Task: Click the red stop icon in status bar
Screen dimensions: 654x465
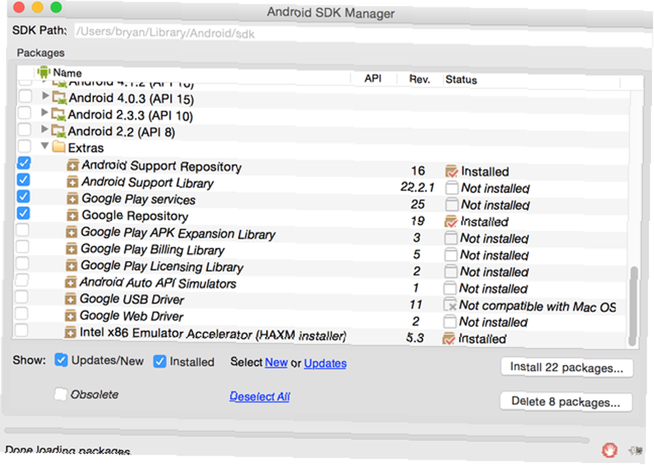Action: [x=610, y=450]
